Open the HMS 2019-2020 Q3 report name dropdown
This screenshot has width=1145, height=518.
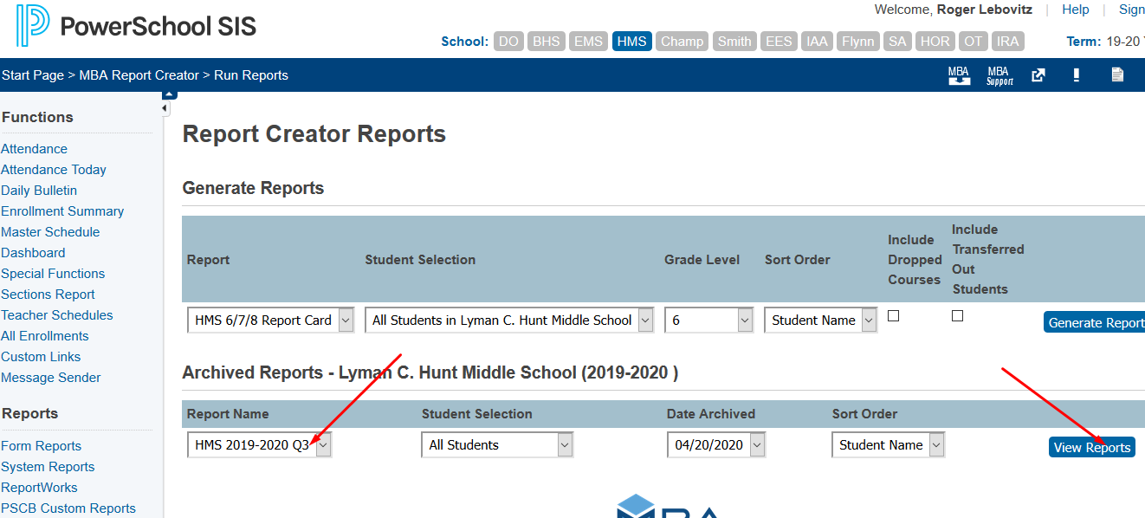coord(259,445)
